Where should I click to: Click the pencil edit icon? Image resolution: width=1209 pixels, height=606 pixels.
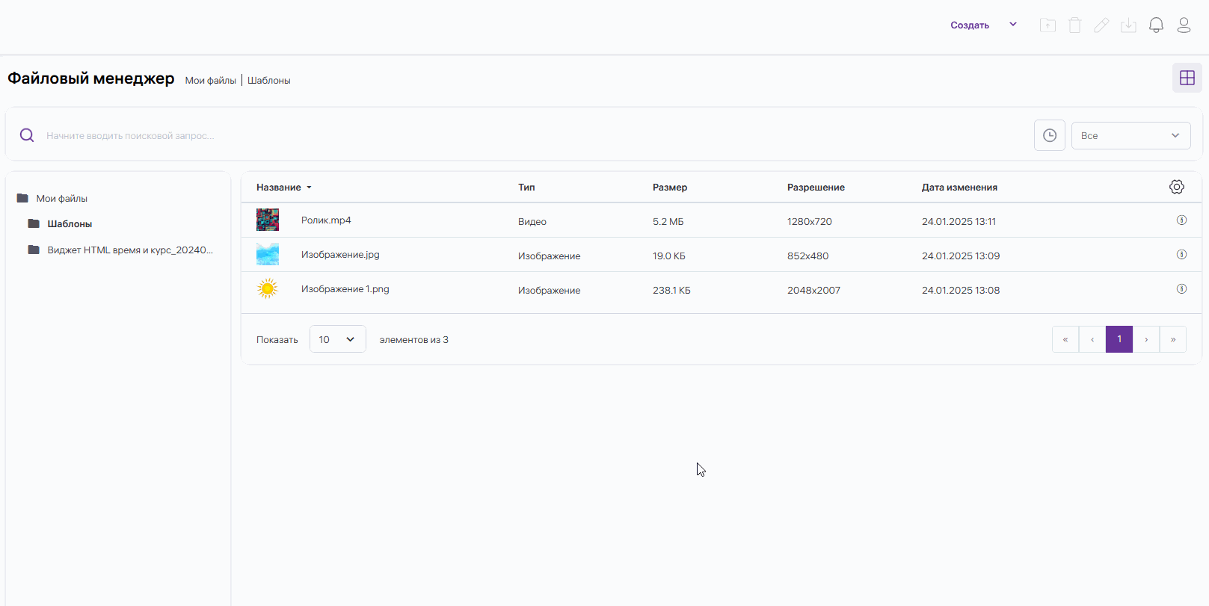click(1101, 25)
